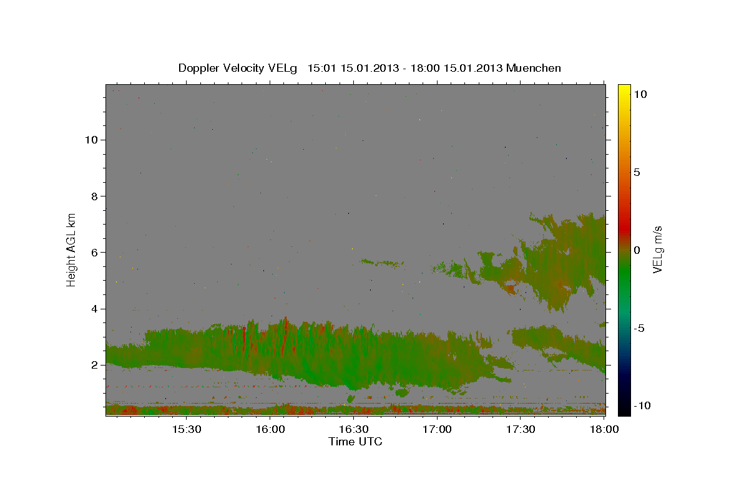Click the 18:00 time tick label
The height and width of the screenshot is (499, 749).
pyautogui.click(x=604, y=429)
